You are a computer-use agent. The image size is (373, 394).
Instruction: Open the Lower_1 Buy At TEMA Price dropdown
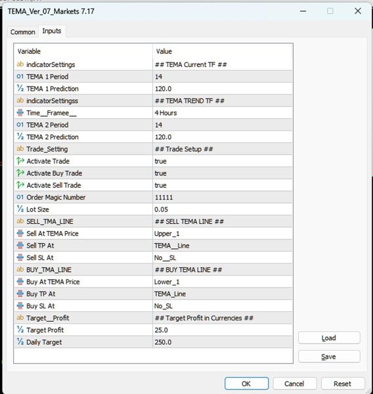[223, 282]
